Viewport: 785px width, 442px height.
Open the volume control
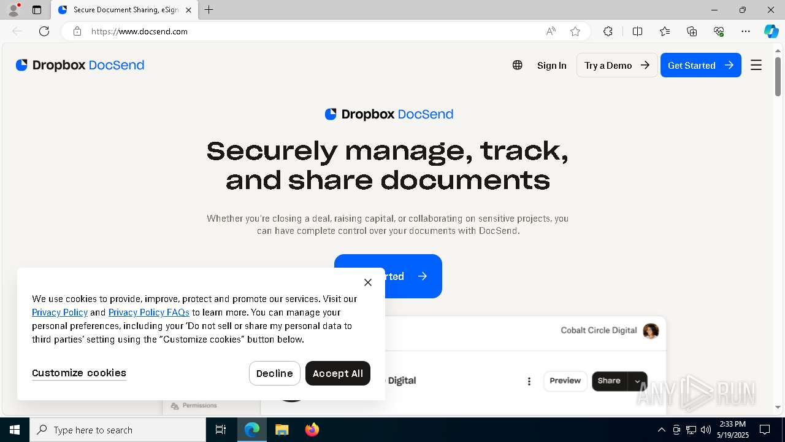(706, 430)
